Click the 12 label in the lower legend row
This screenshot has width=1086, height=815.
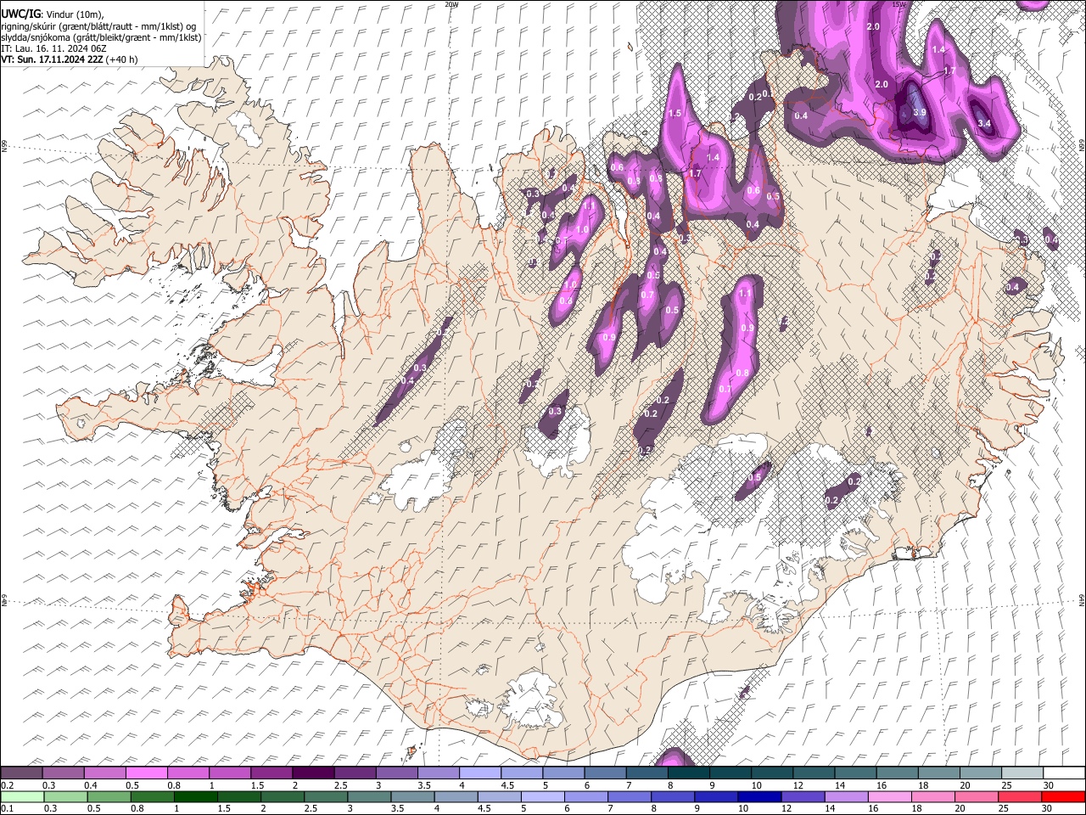pyautogui.click(x=787, y=809)
